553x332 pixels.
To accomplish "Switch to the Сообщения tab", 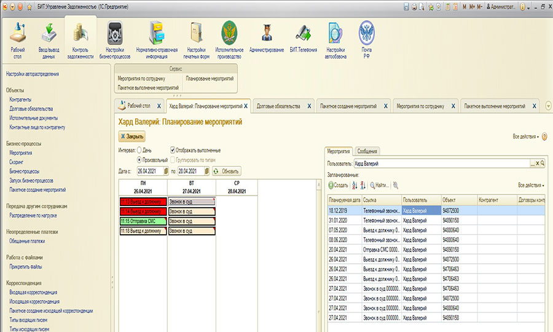I will click(x=367, y=151).
